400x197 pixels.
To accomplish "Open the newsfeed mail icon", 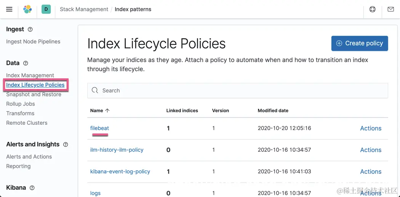I will (x=391, y=9).
